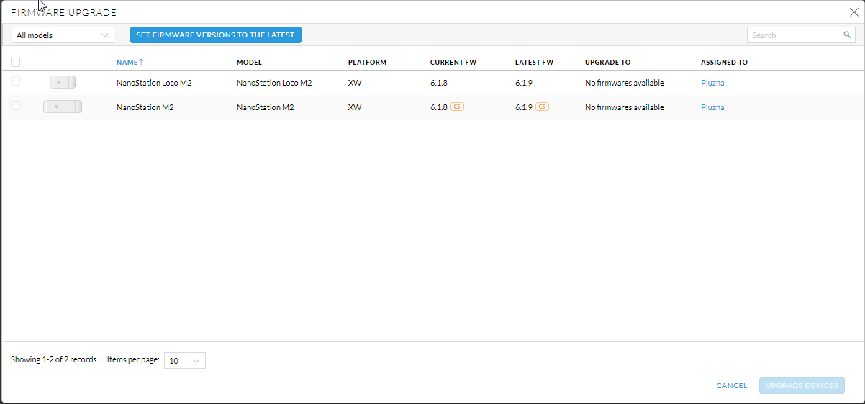Open the All models filter dropdown

click(63, 35)
